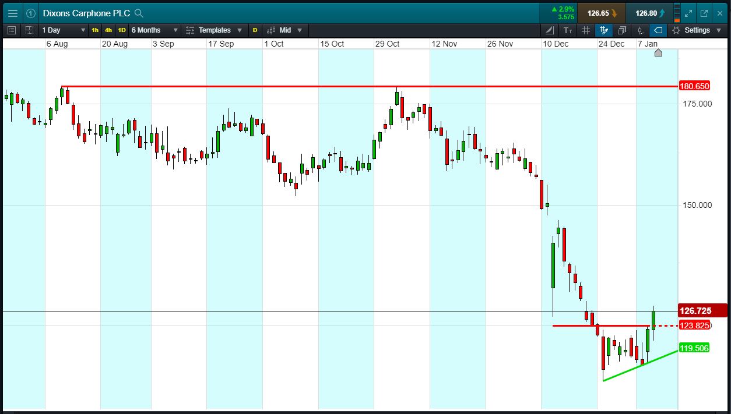Viewport: 731px width, 414px height.
Task: Open the hamburger main menu
Action: [12, 13]
